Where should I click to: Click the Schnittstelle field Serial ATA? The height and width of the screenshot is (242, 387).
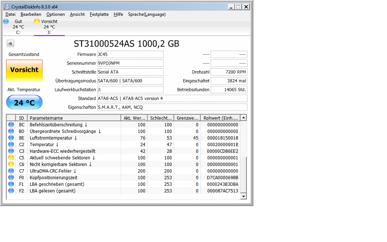130,72
